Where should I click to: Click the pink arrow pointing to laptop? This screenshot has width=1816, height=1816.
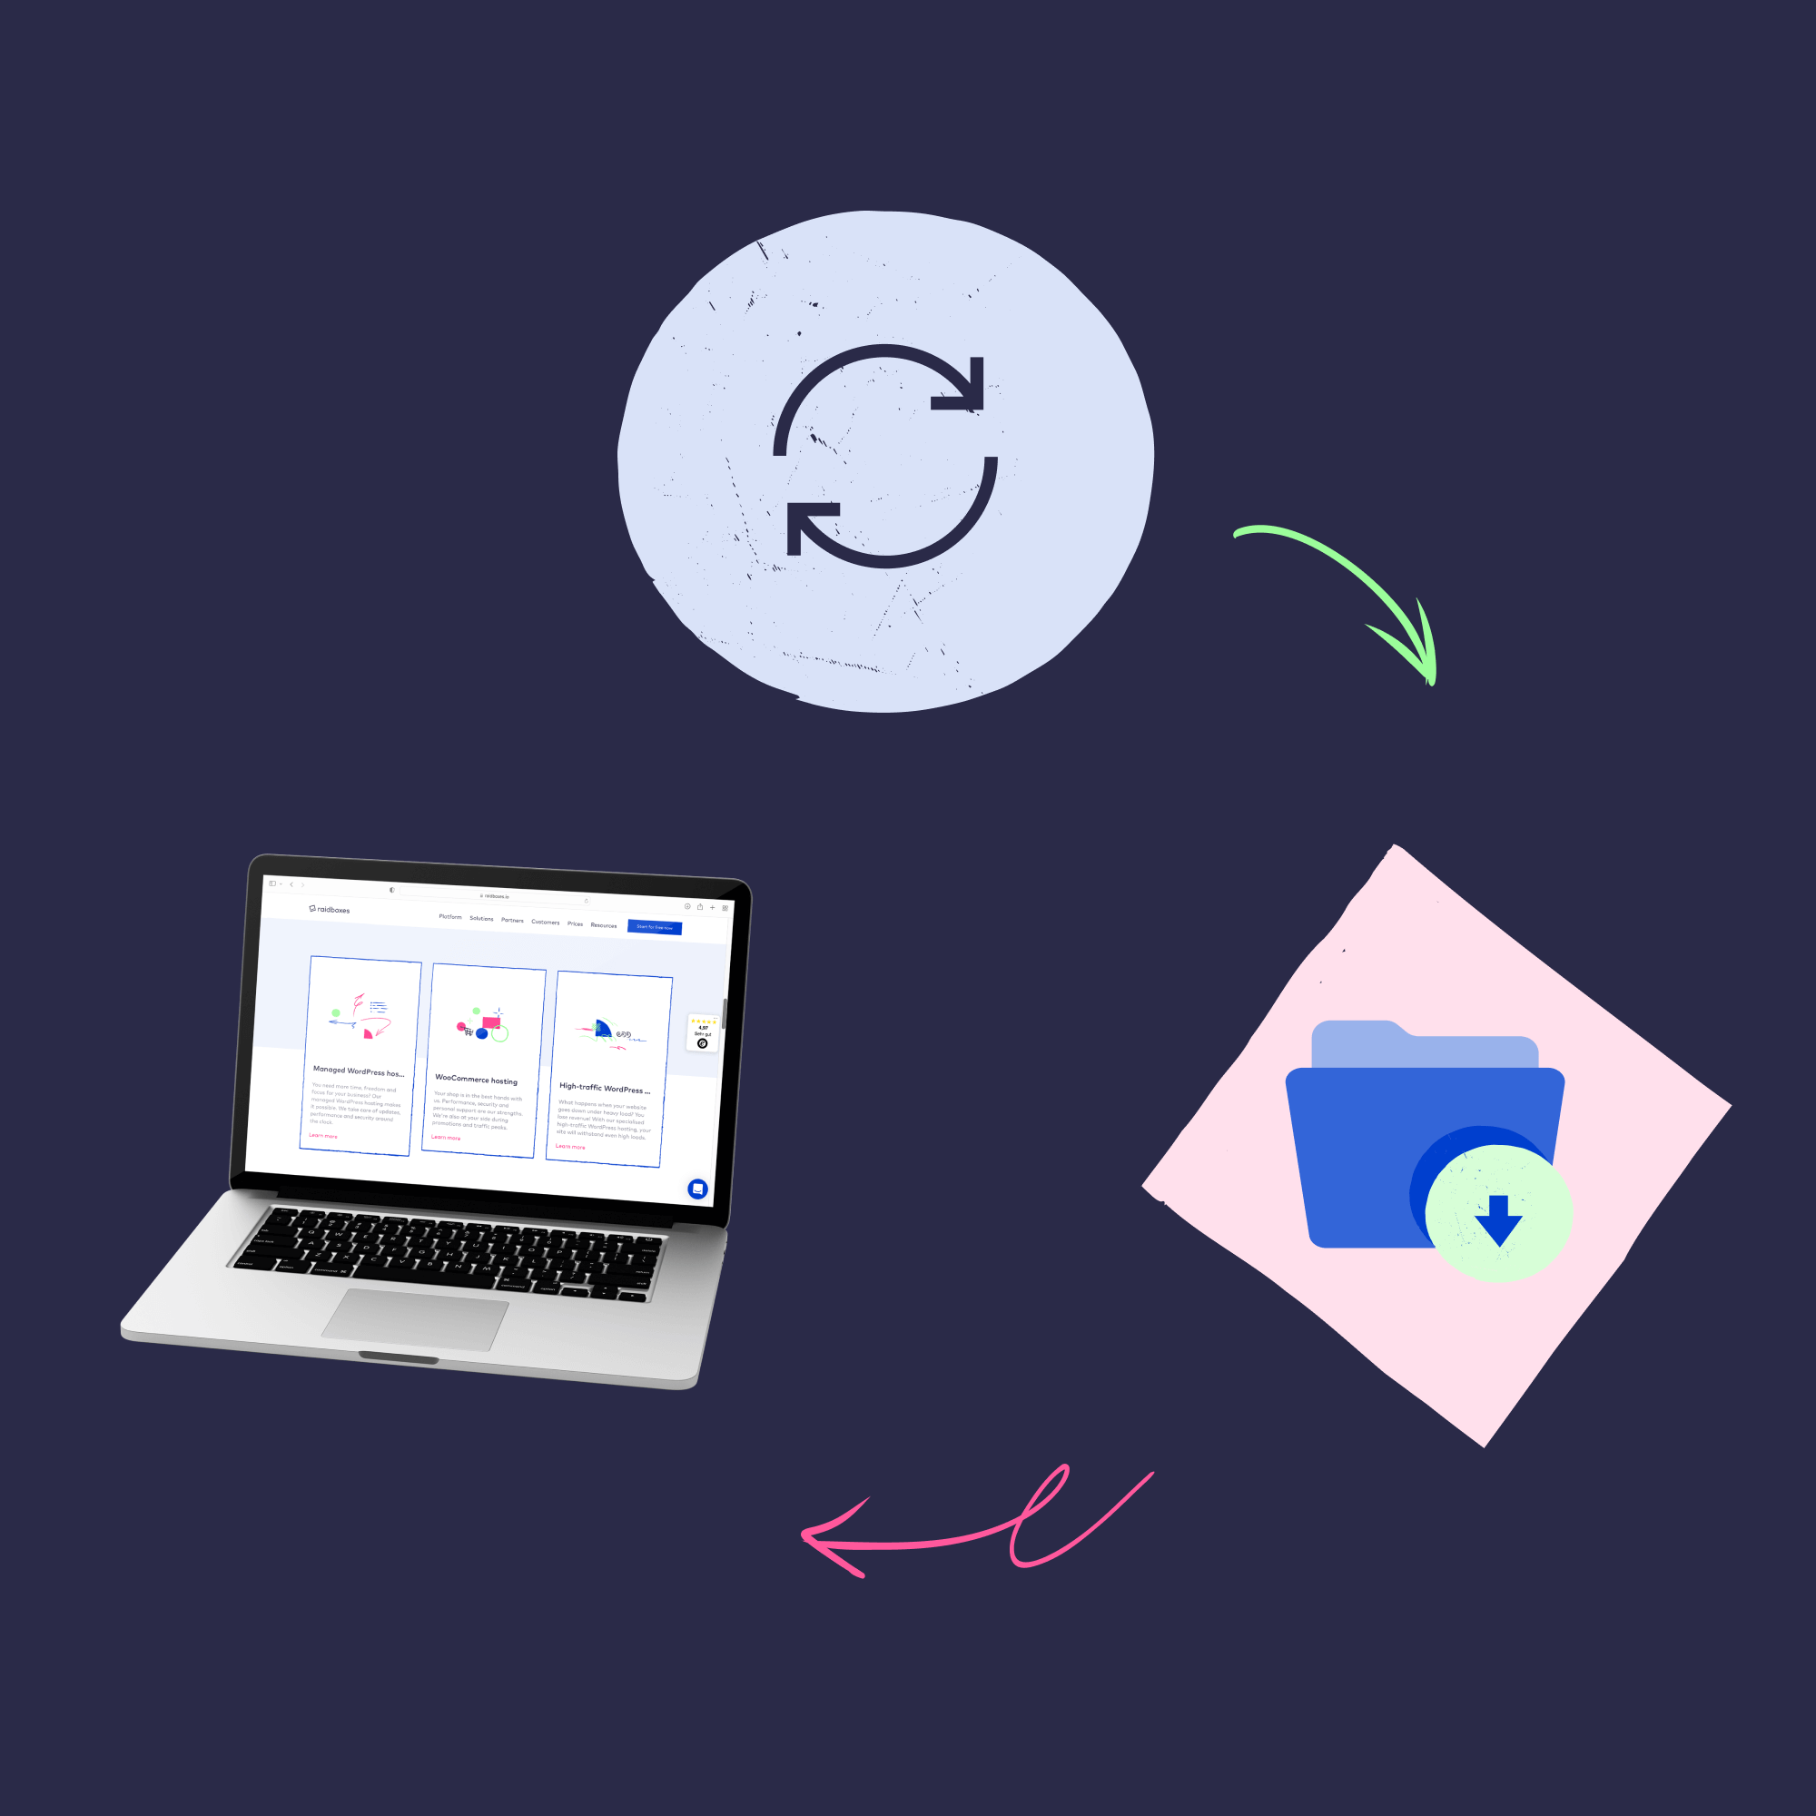point(932,1530)
